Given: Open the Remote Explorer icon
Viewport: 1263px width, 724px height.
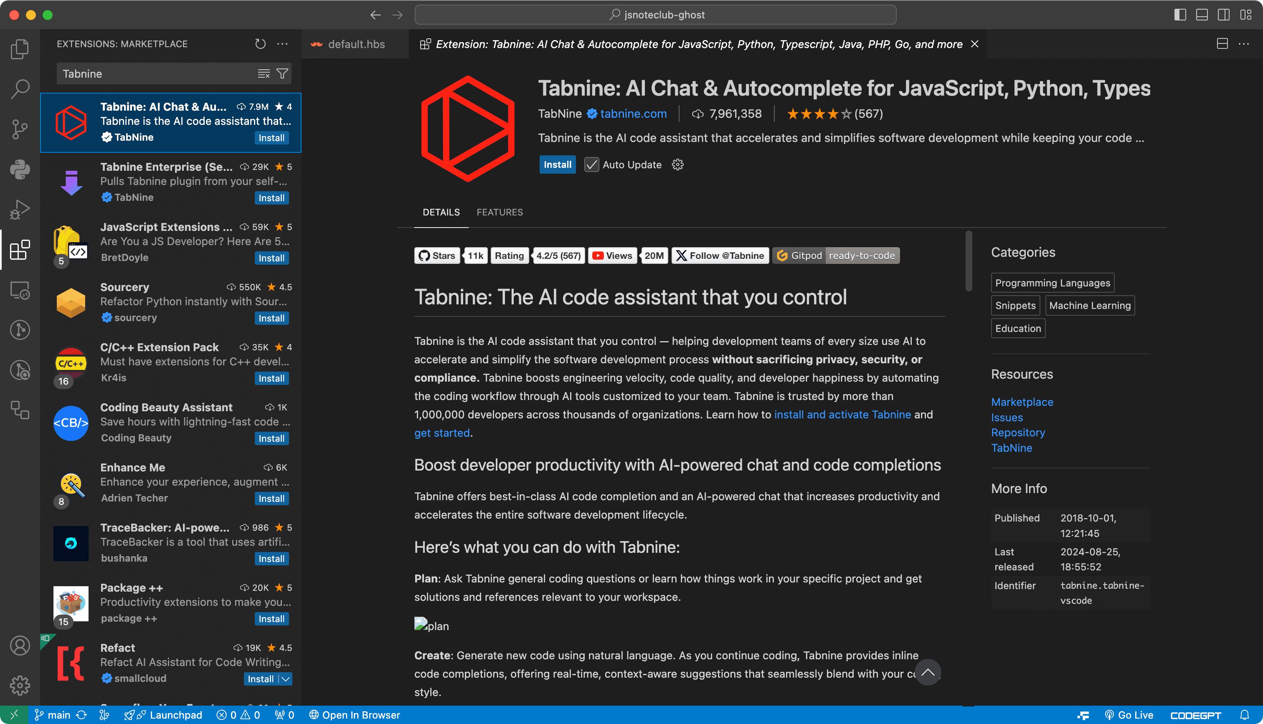Looking at the screenshot, I should pyautogui.click(x=20, y=290).
